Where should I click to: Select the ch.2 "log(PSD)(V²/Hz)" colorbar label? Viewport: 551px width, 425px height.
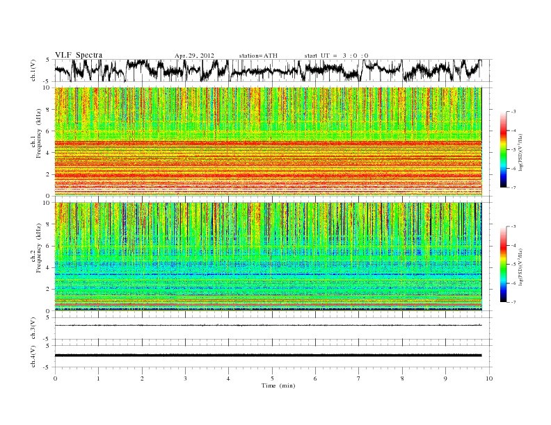click(520, 267)
